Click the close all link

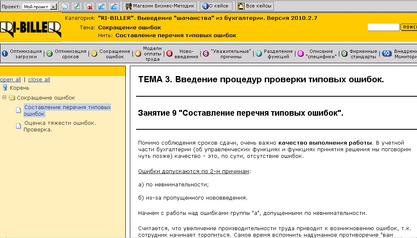click(x=39, y=79)
